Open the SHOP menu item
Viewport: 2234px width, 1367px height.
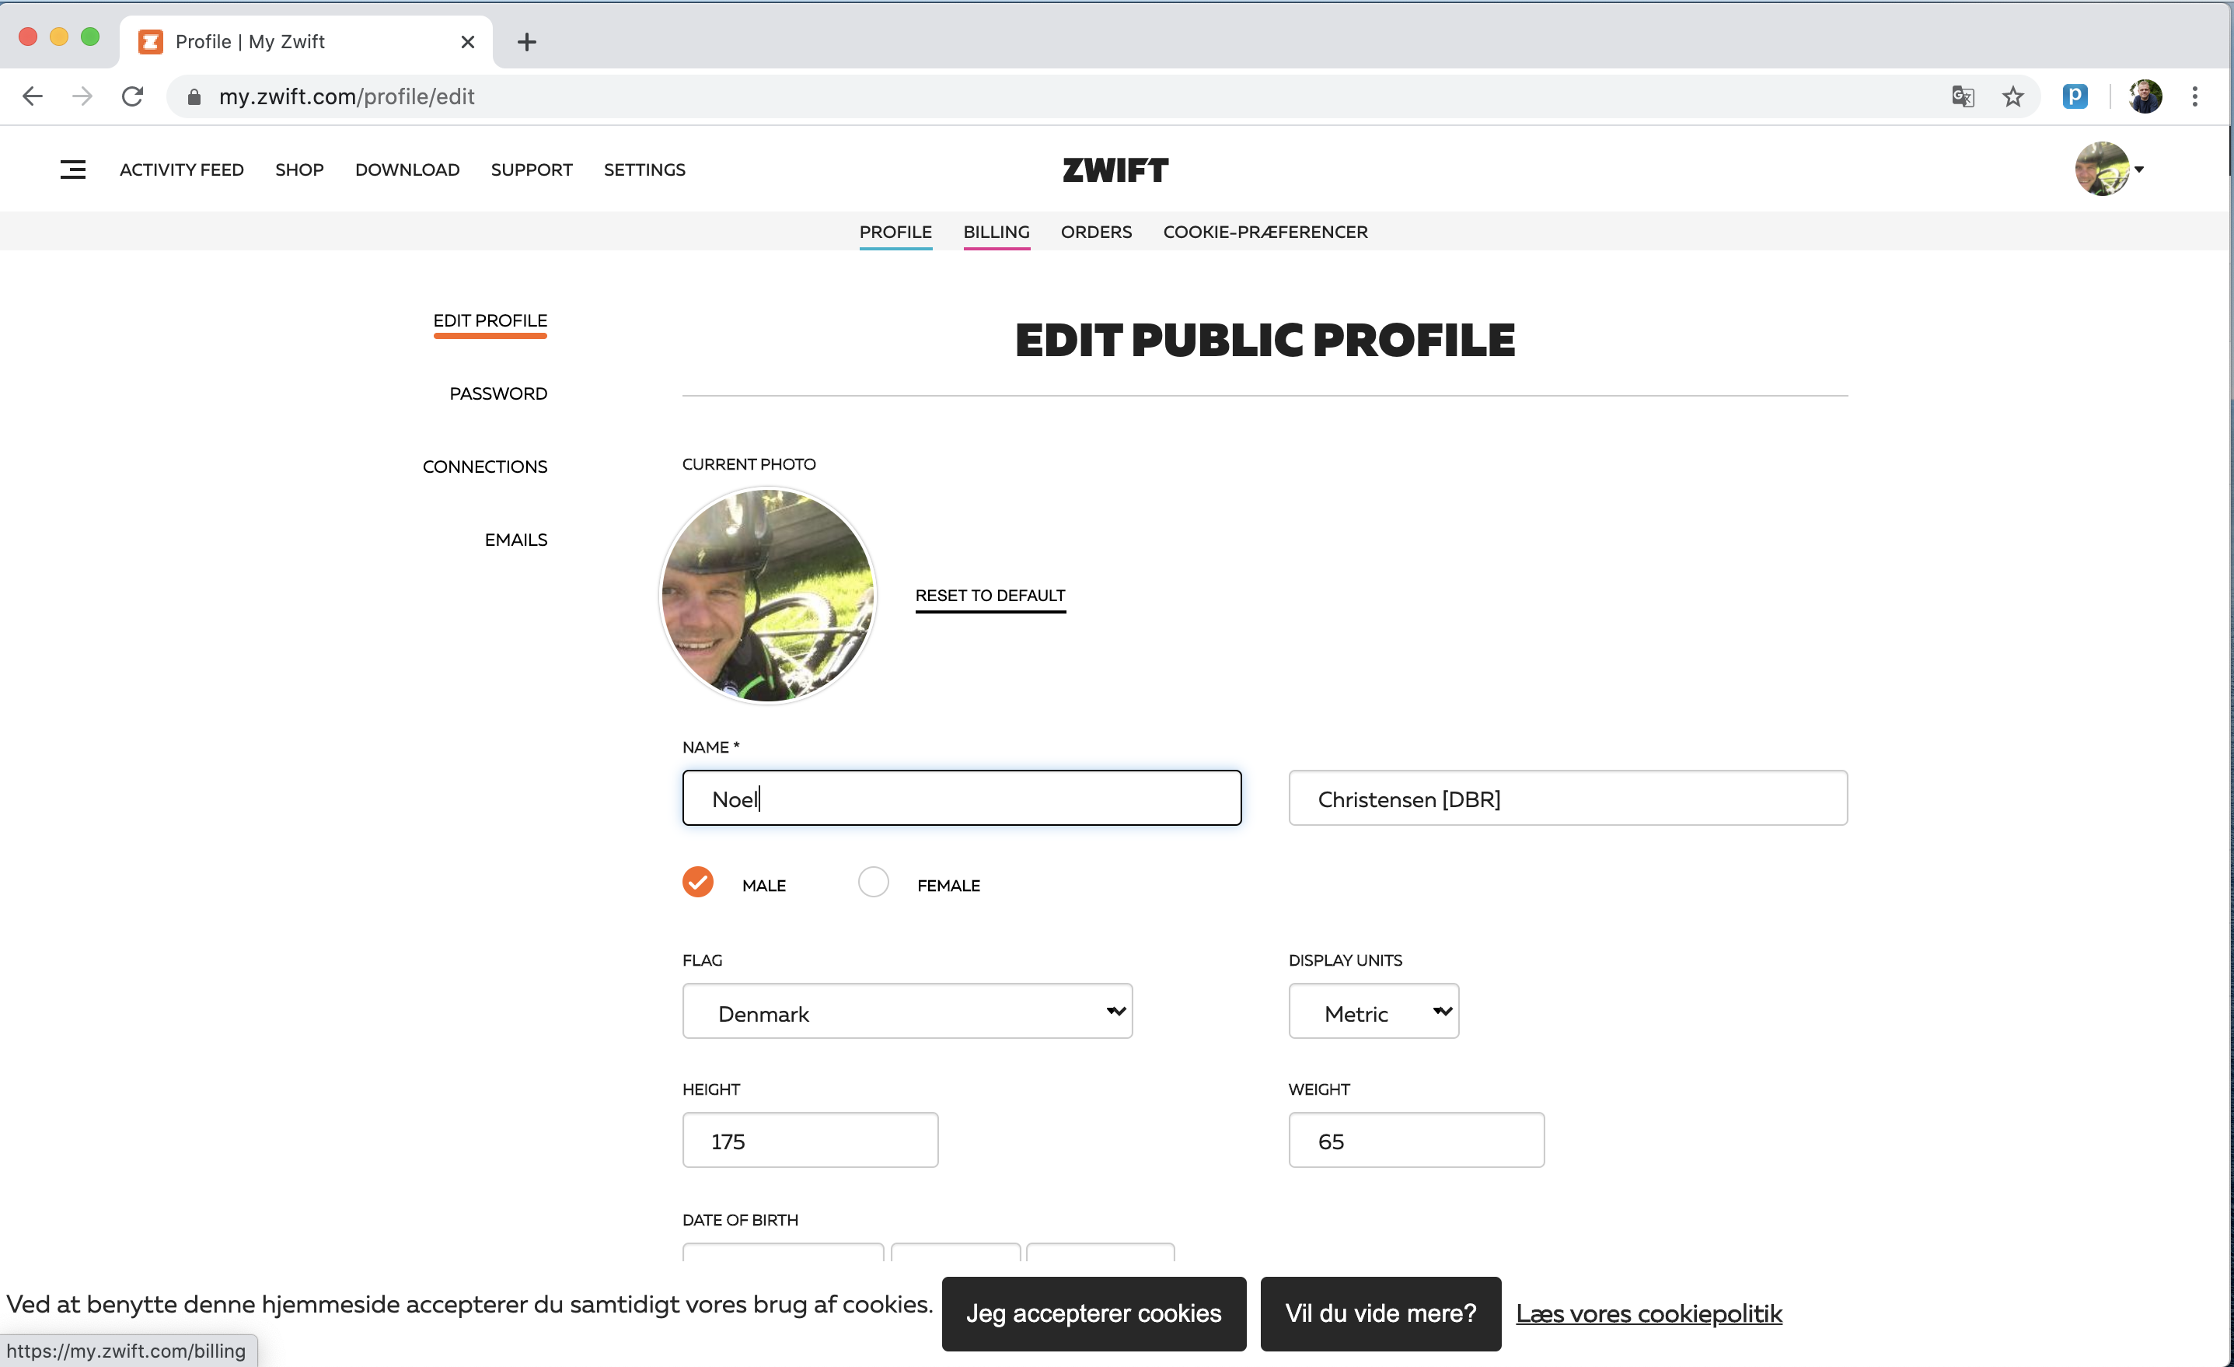(x=299, y=170)
